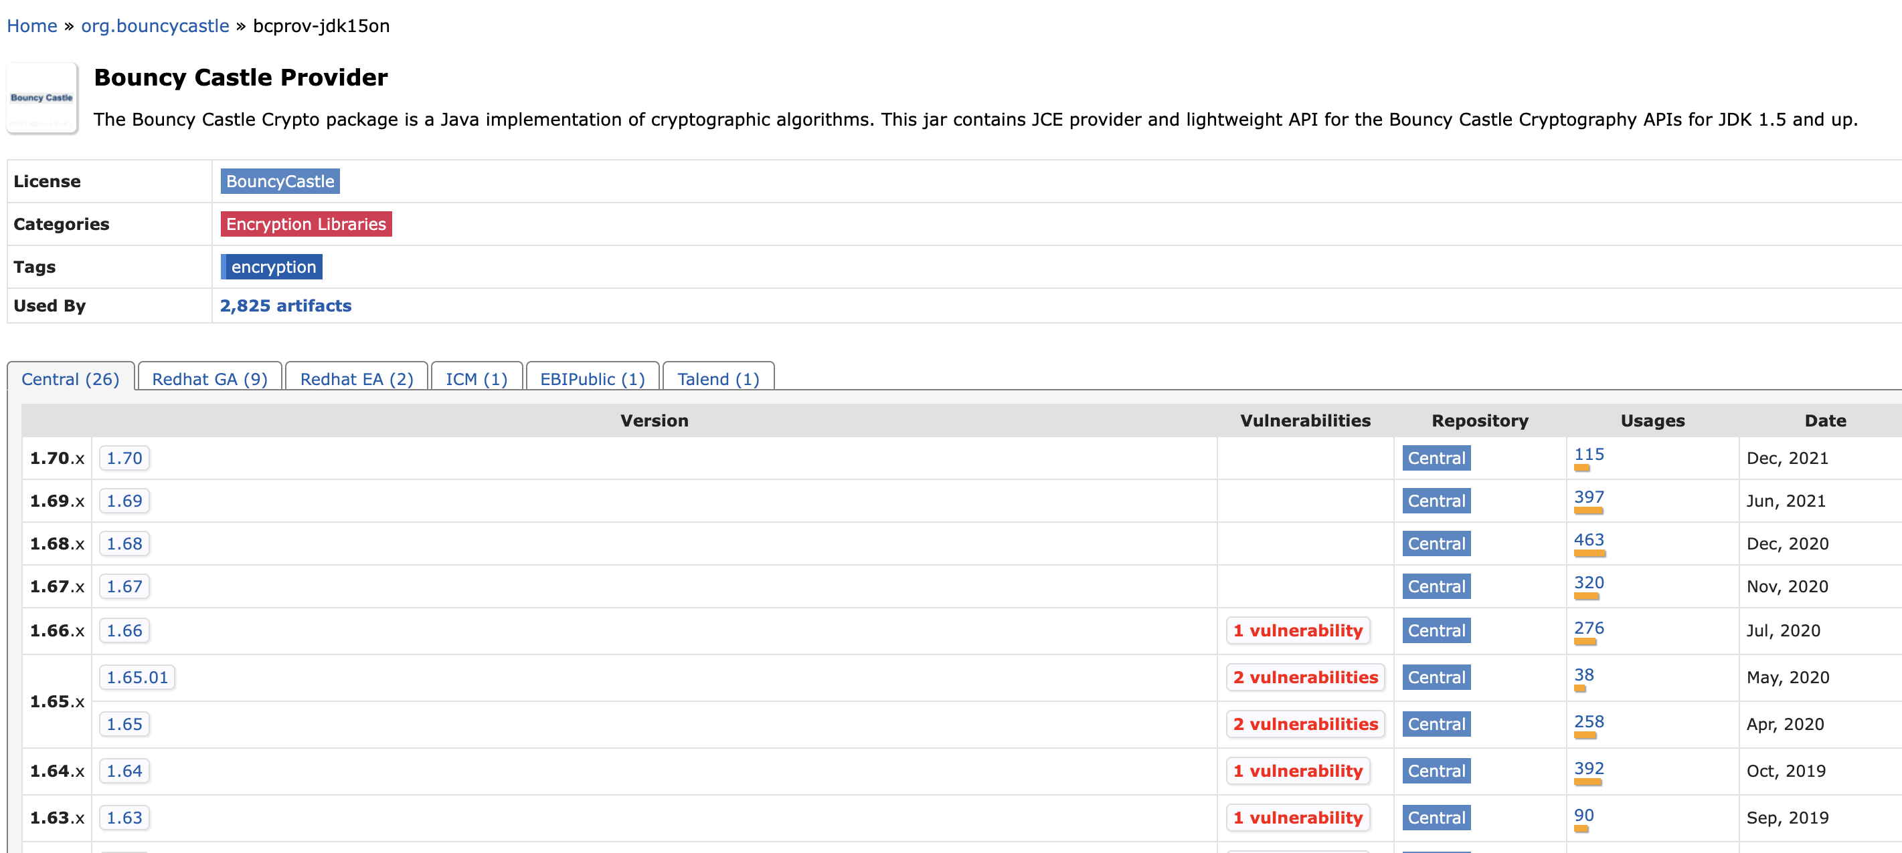Open the 90 usages link
The width and height of the screenshot is (1902, 853).
(x=1583, y=815)
